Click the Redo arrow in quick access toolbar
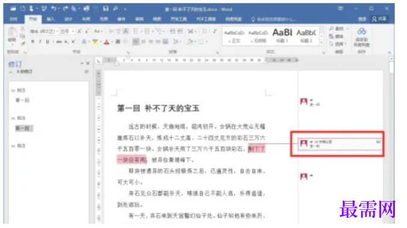Image resolution: width=407 pixels, height=228 pixels. click(65, 8)
